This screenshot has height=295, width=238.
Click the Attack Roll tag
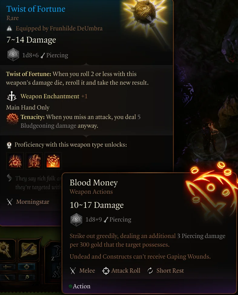(x=121, y=270)
